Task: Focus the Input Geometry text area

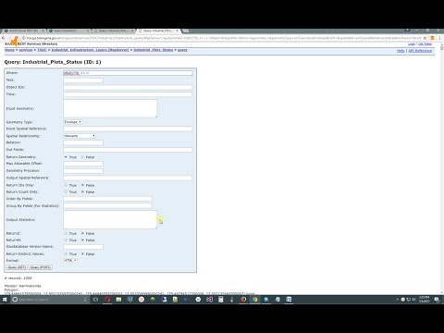Action: (x=110, y=108)
